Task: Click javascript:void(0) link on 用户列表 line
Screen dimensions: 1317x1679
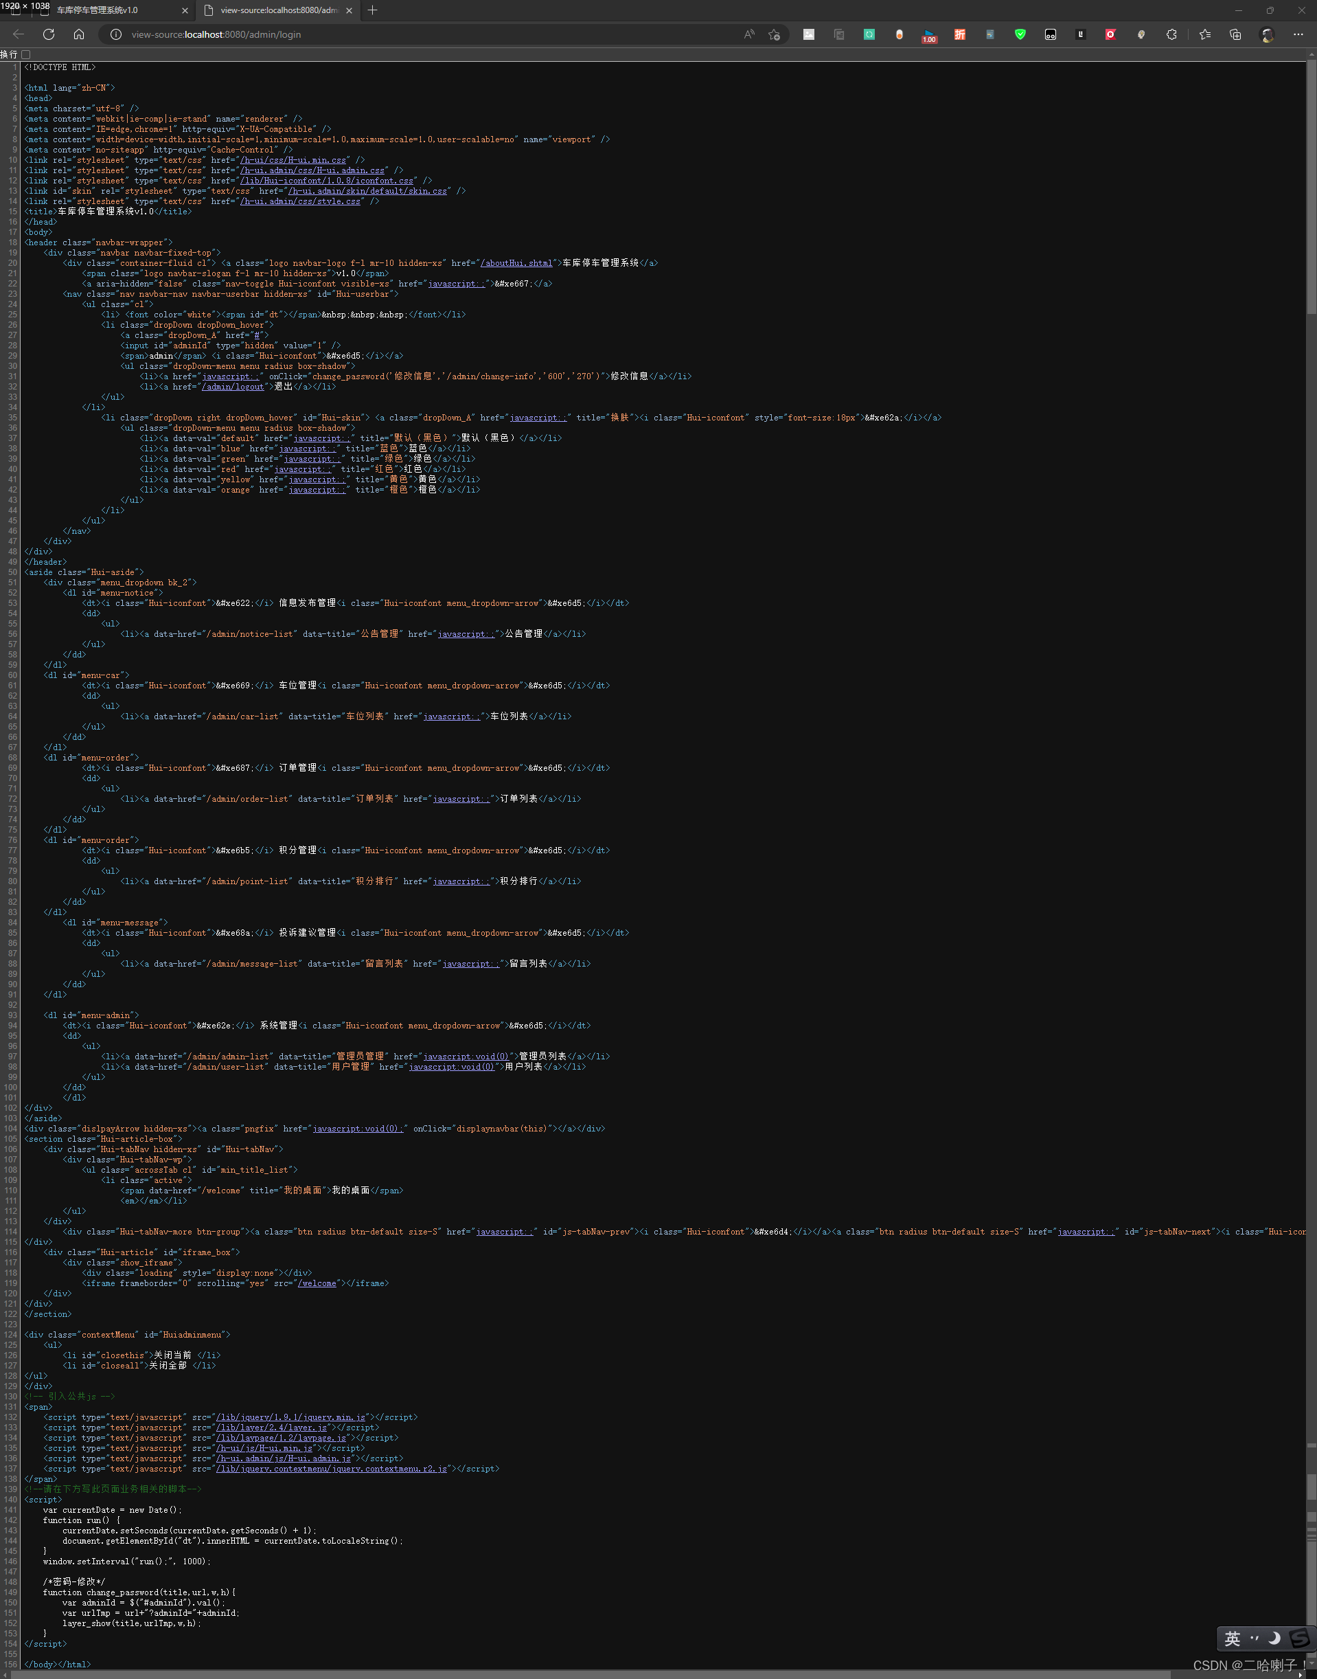Action: pos(452,1067)
